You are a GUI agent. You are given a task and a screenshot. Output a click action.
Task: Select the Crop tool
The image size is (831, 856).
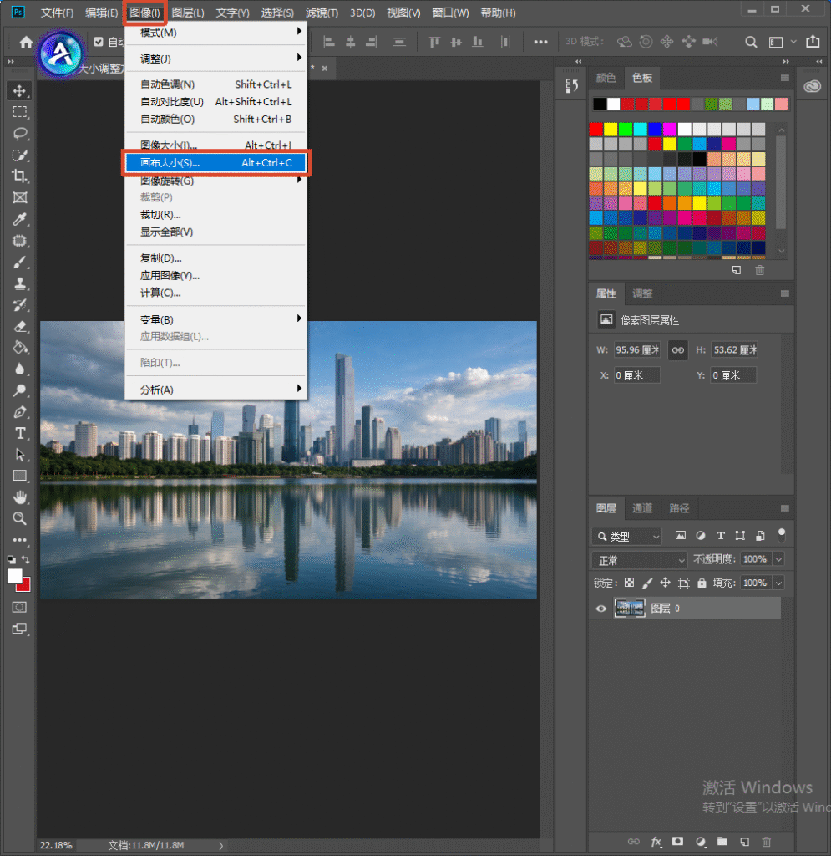(20, 176)
